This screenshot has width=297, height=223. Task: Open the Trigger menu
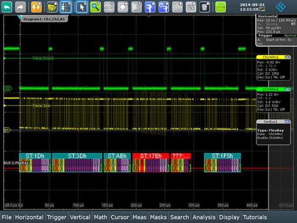coord(56,217)
